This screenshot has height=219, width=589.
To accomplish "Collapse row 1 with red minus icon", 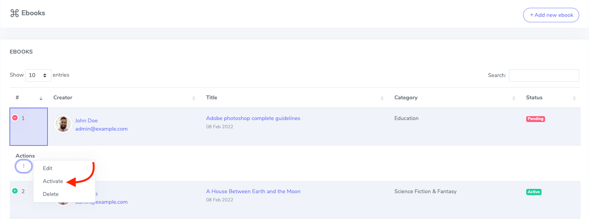I will tap(15, 118).
